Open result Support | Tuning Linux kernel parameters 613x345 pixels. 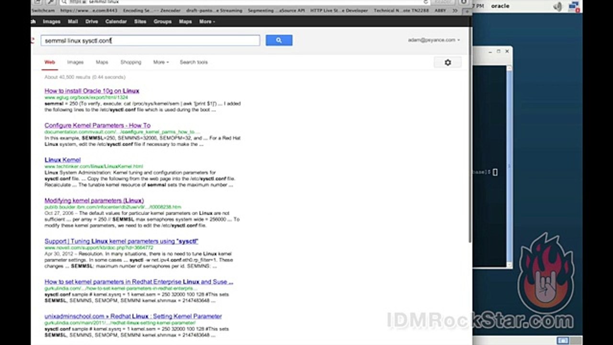pyautogui.click(x=122, y=241)
